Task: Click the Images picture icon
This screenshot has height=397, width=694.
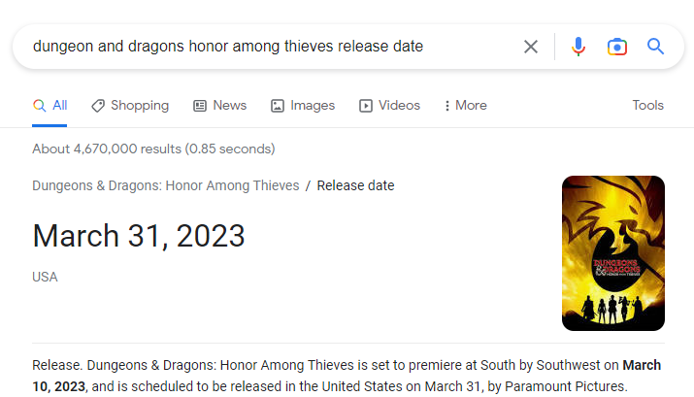Action: [278, 106]
